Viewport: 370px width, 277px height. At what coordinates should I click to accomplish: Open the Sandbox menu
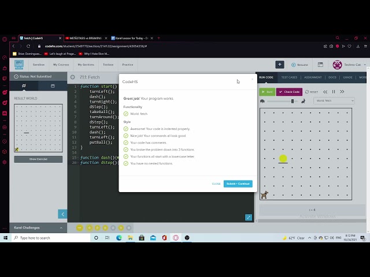pos(39,65)
